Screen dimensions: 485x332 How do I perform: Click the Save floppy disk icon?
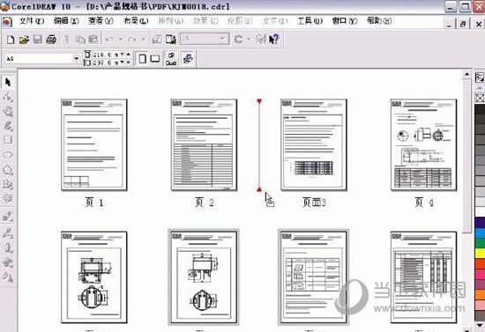(x=37, y=40)
